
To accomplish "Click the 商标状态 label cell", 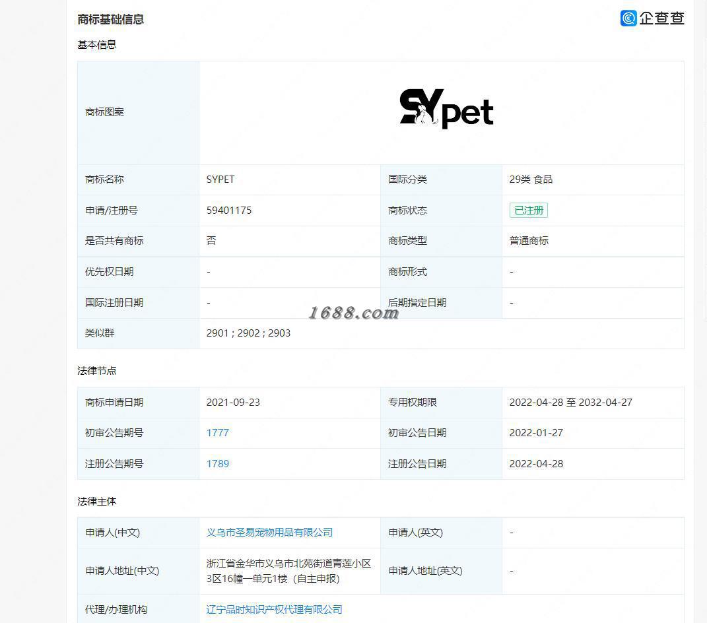I will 441,210.
